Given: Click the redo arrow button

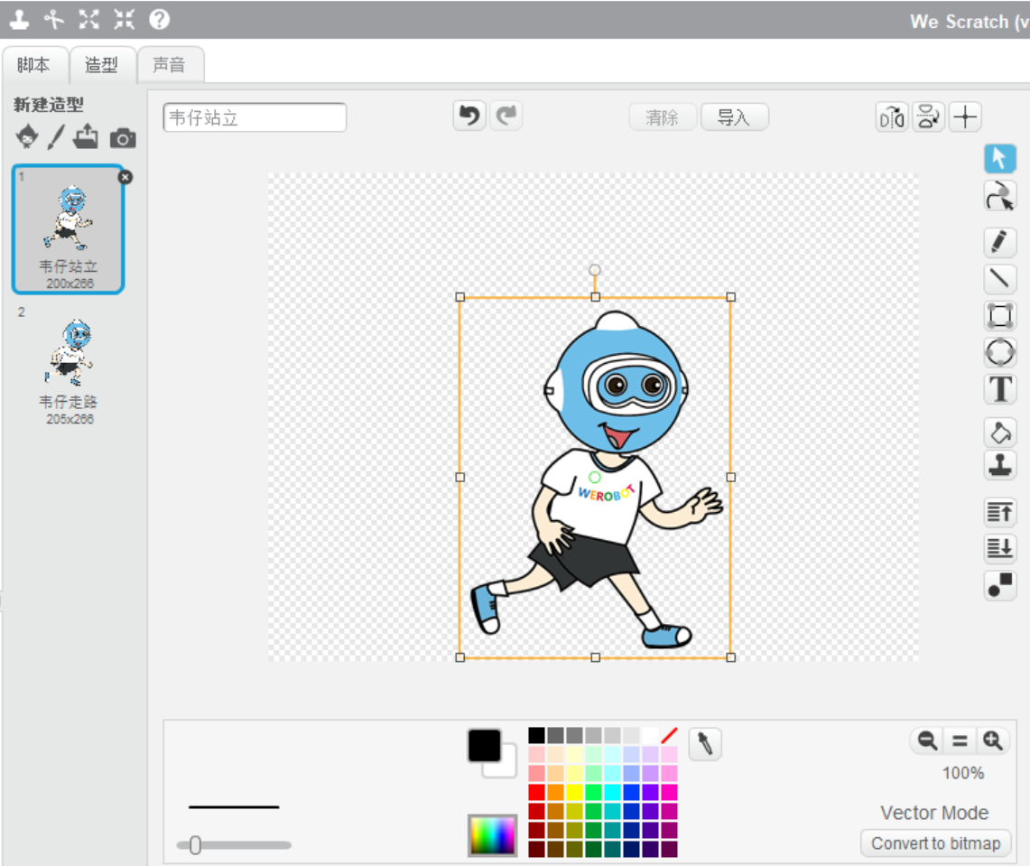Looking at the screenshot, I should tap(506, 116).
